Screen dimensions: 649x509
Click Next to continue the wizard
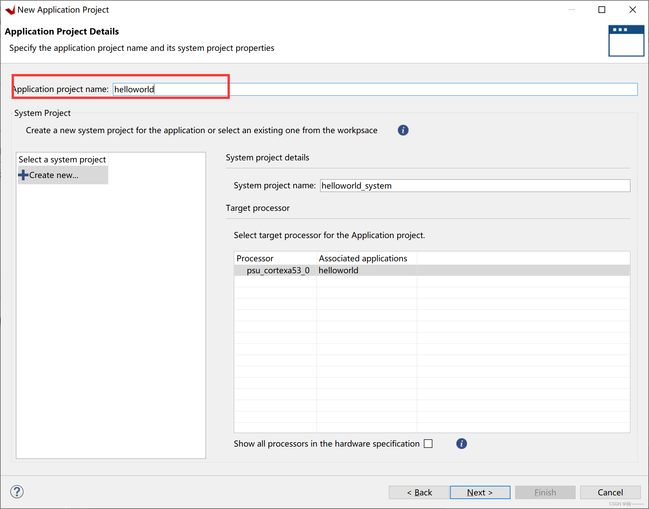pyautogui.click(x=480, y=492)
